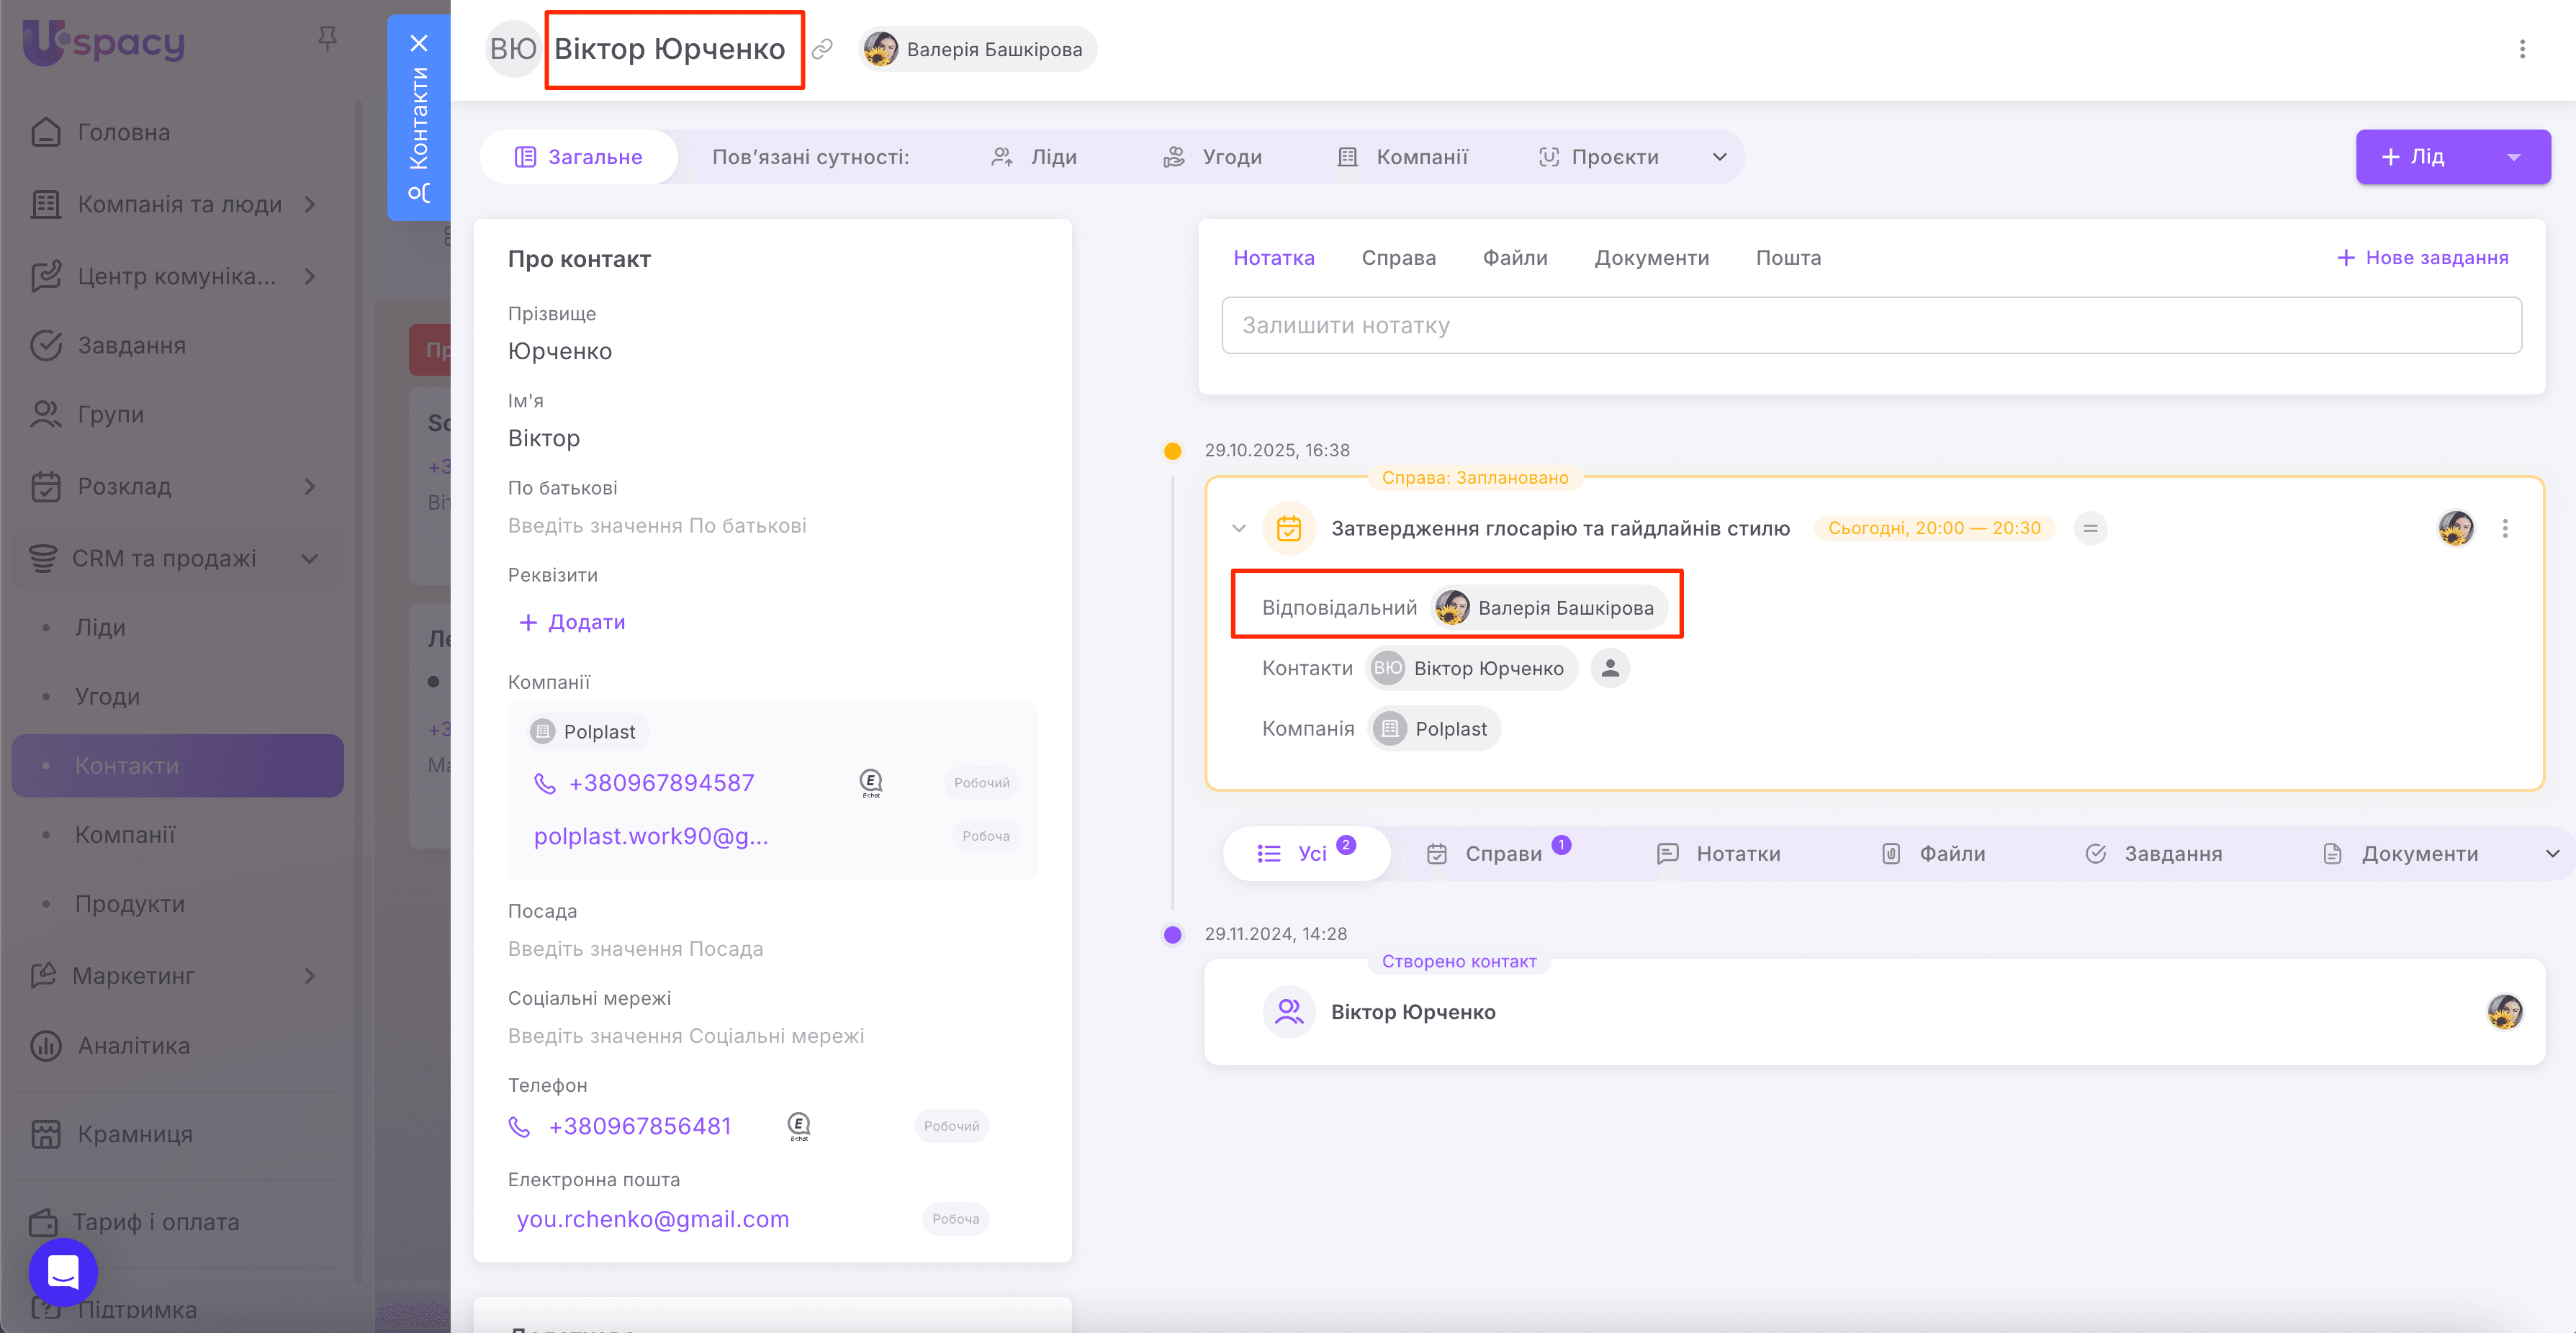The width and height of the screenshot is (2576, 1333).
Task: Go to Ліди in CRM submenu
Action: pos(100,627)
